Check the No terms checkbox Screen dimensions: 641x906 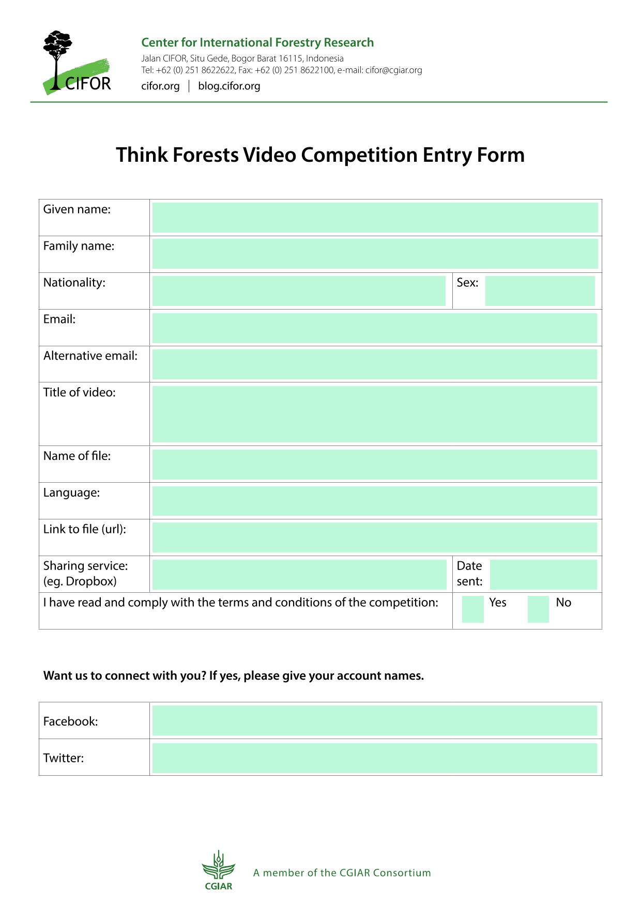tap(538, 609)
